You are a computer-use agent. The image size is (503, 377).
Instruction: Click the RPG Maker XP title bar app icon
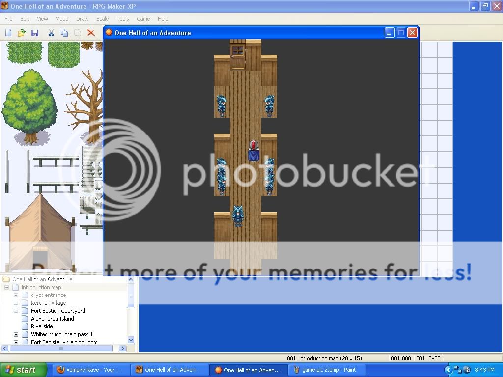(x=4, y=6)
